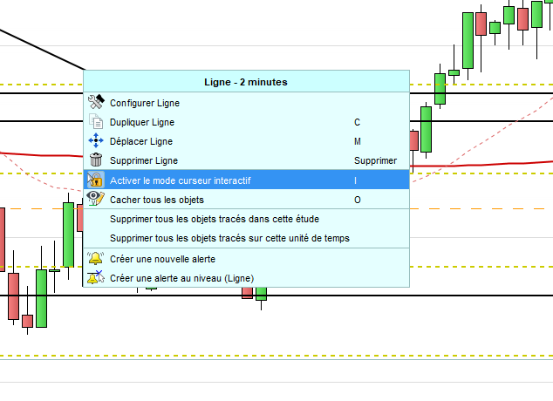The image size is (553, 401).
Task: Click the Ligne - 2 minutes menu header
Action: click(x=246, y=82)
